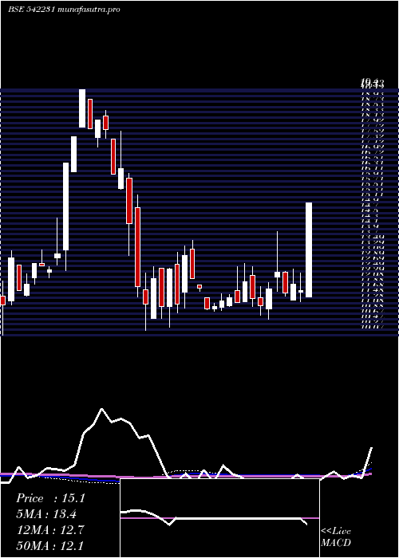Click the MACD inset panel box
Viewport: 399px width, 558px height.
(x=219, y=518)
